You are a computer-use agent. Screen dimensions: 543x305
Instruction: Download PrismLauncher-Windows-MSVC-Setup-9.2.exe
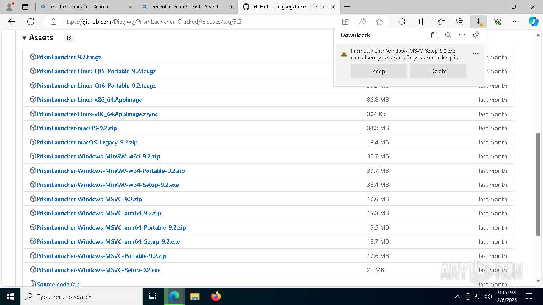click(98, 270)
